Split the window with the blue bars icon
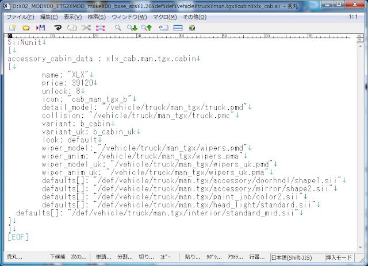The width and height of the screenshot is (368, 266). pos(178,28)
